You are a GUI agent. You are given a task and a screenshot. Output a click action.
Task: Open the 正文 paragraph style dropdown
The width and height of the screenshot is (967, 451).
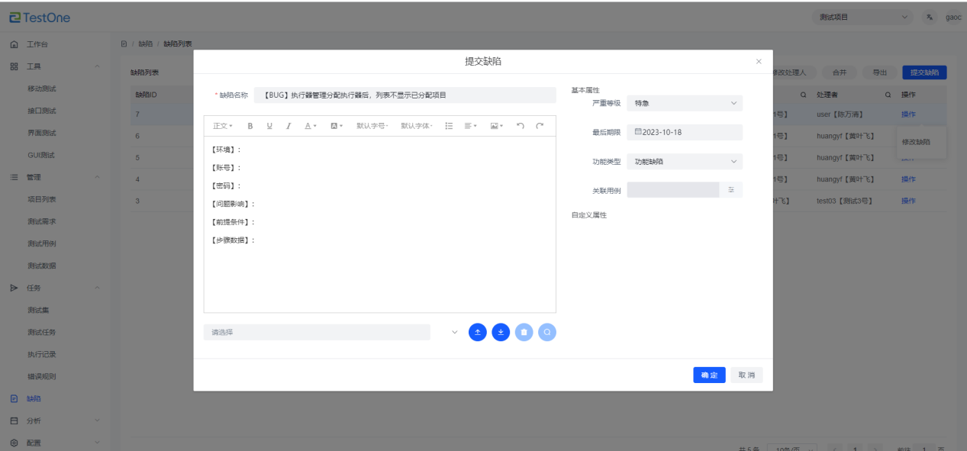pos(223,126)
